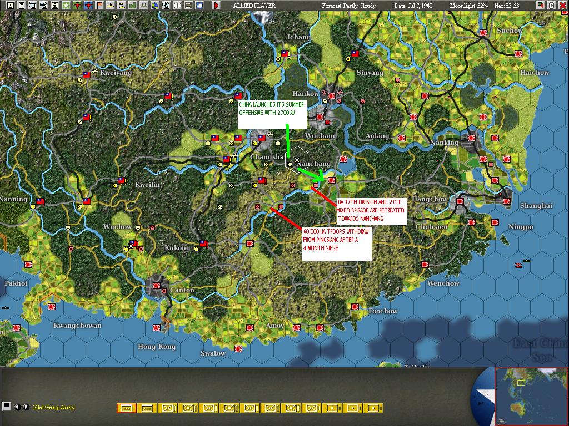Screen dimensions: 569x426
Task: Open the save game disk icon
Action: click(11, 6)
